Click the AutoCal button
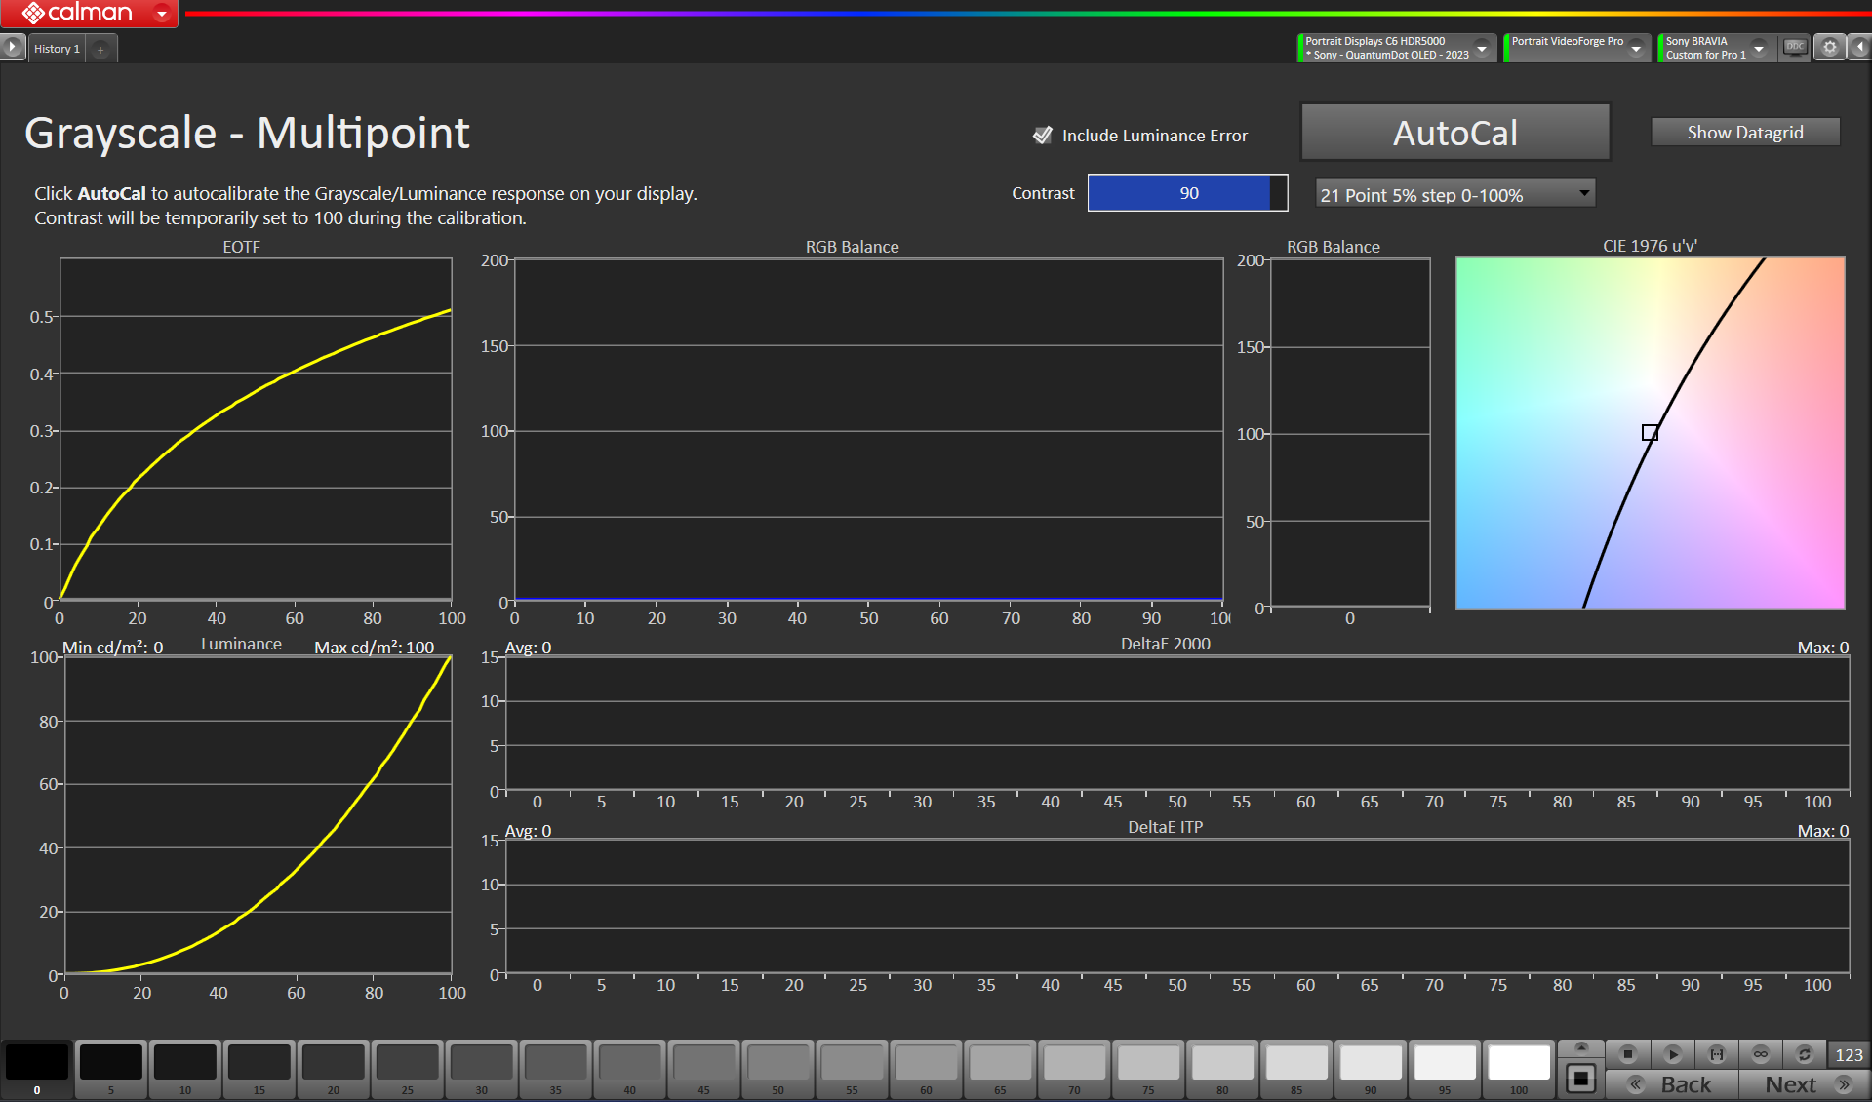 [x=1454, y=133]
